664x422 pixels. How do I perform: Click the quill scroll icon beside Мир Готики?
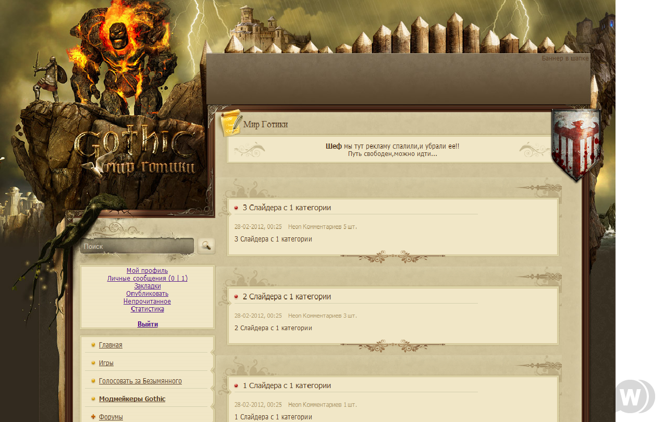click(231, 123)
